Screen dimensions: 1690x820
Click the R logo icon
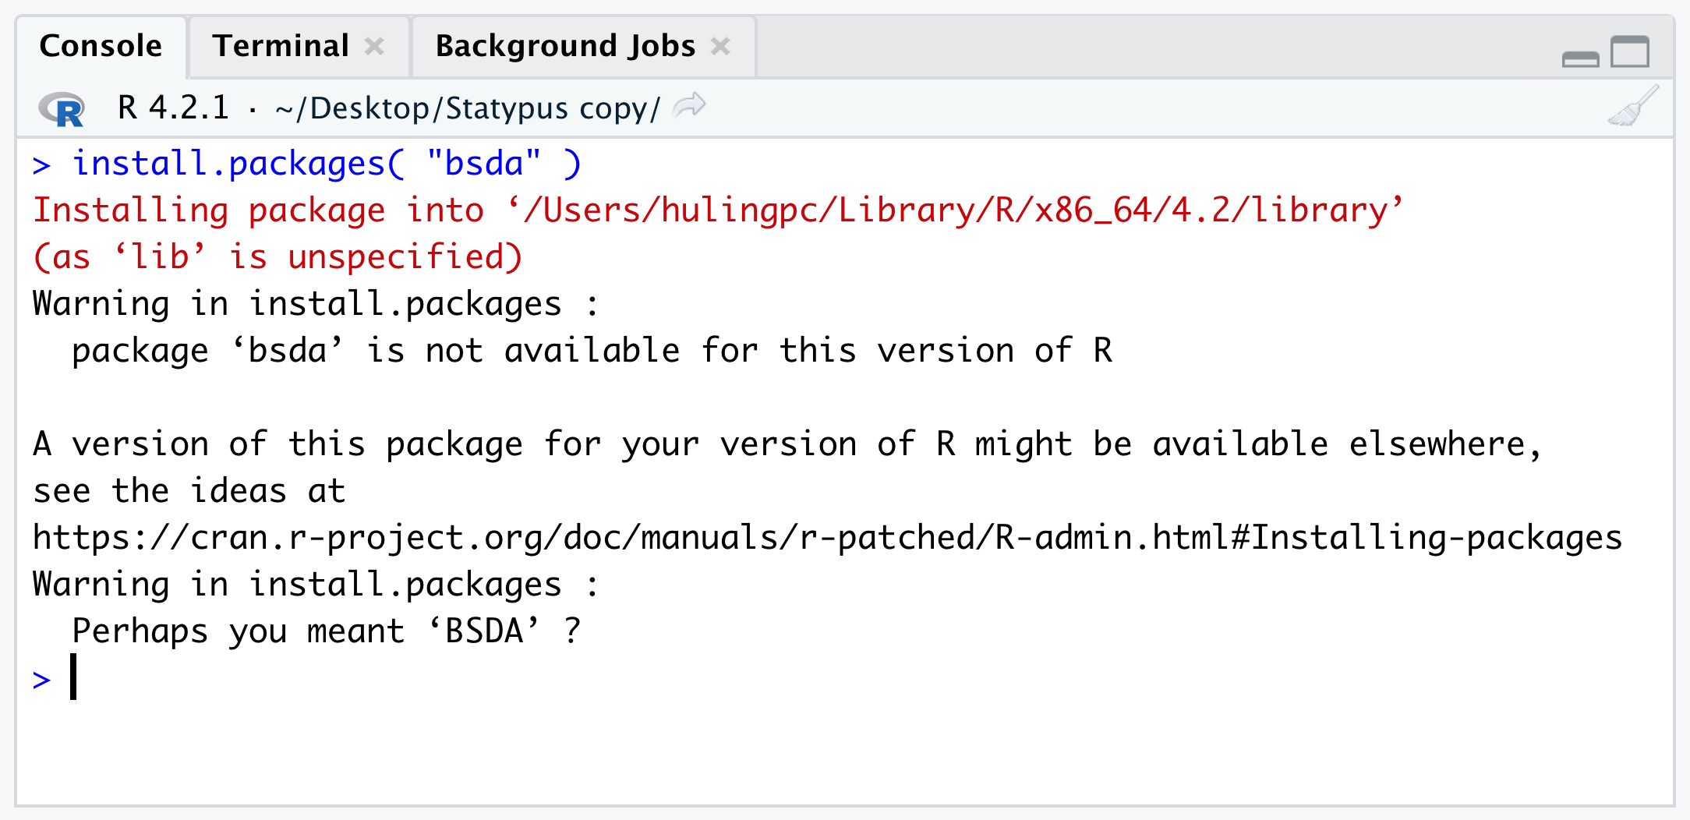click(62, 109)
